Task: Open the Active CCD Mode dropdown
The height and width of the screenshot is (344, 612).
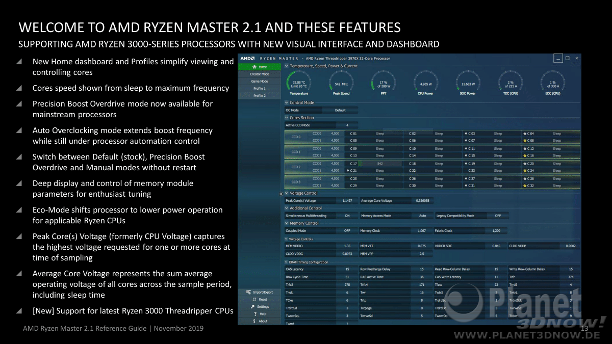Action: click(347, 125)
